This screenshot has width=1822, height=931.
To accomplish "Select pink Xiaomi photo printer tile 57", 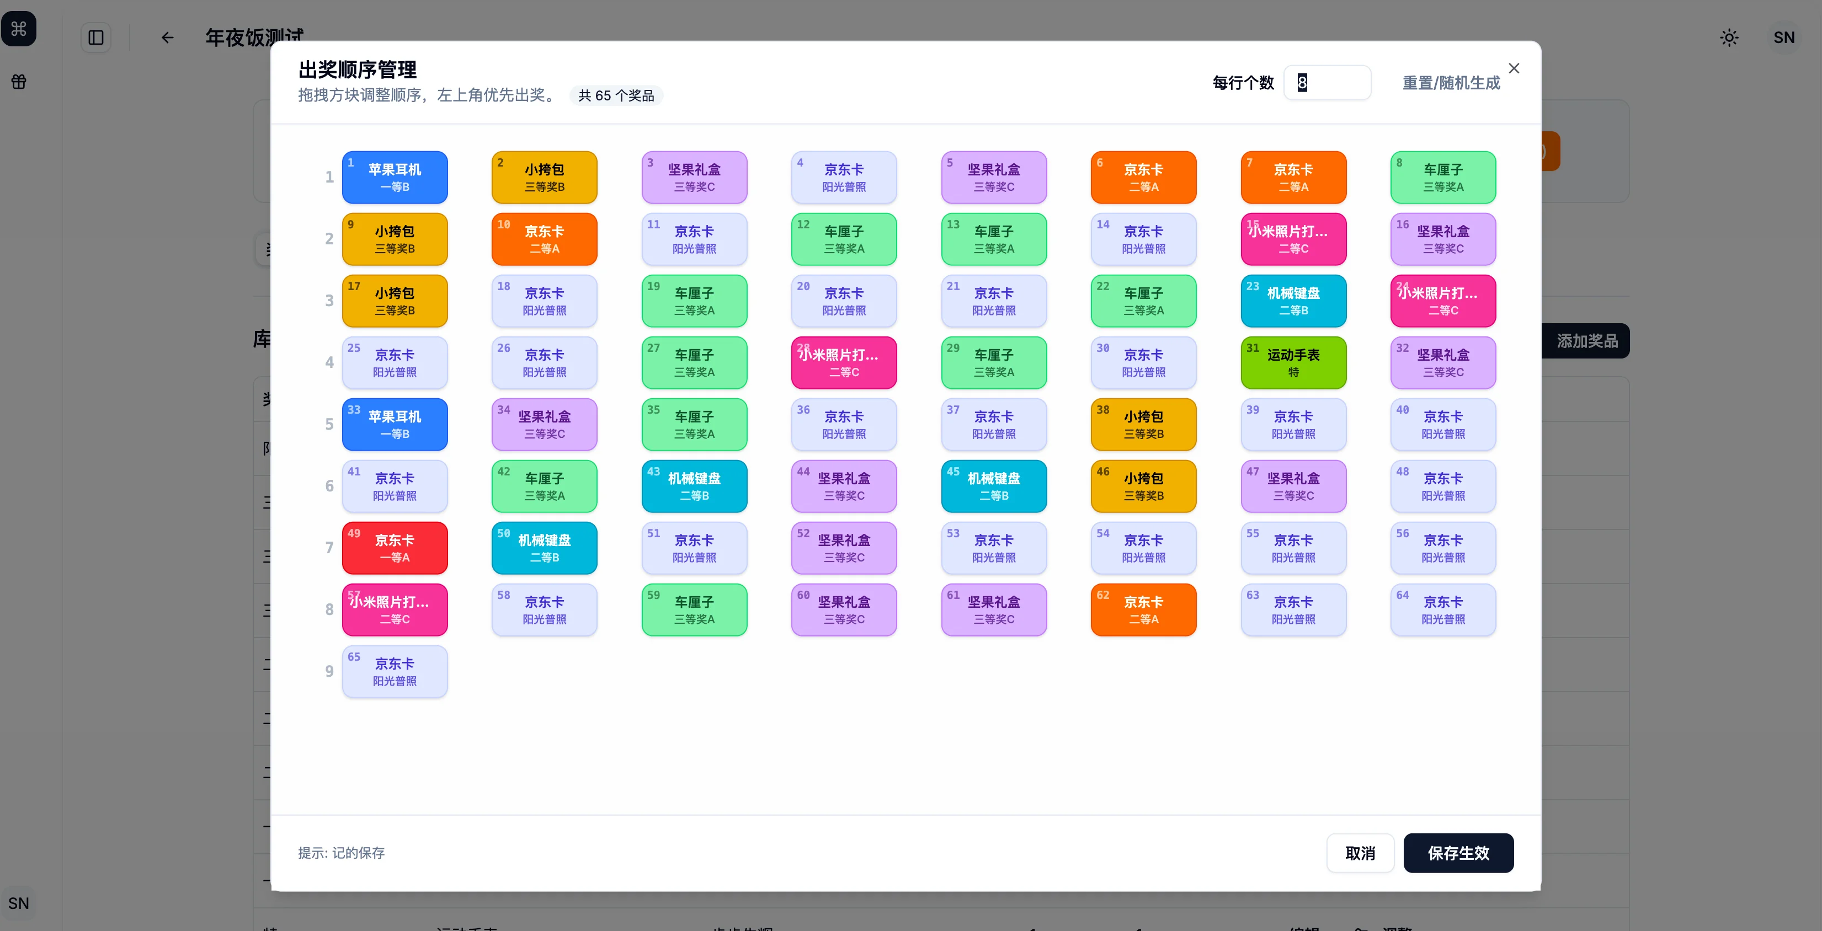I will 395,609.
